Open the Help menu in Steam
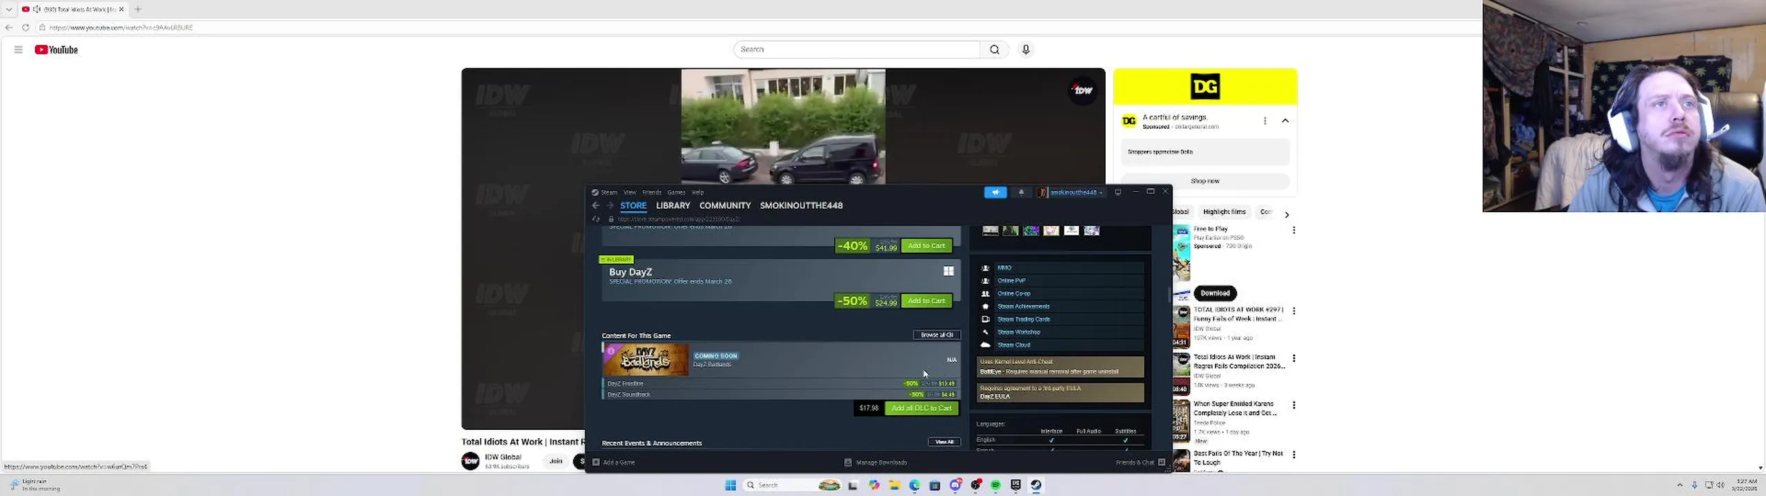Image resolution: width=1766 pixels, height=496 pixels. pos(698,192)
